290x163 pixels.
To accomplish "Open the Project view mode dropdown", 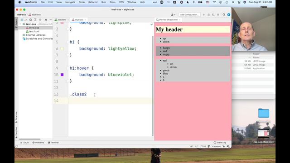I will [24, 20].
